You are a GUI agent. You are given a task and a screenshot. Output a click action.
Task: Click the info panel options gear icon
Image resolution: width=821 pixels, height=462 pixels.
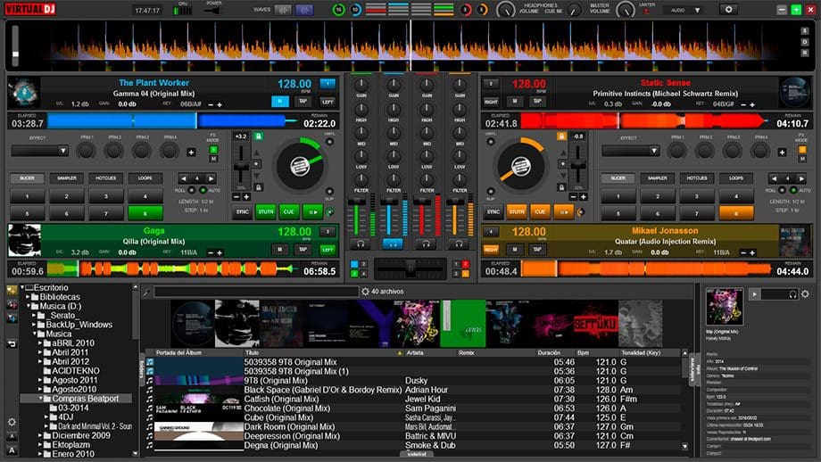805,294
